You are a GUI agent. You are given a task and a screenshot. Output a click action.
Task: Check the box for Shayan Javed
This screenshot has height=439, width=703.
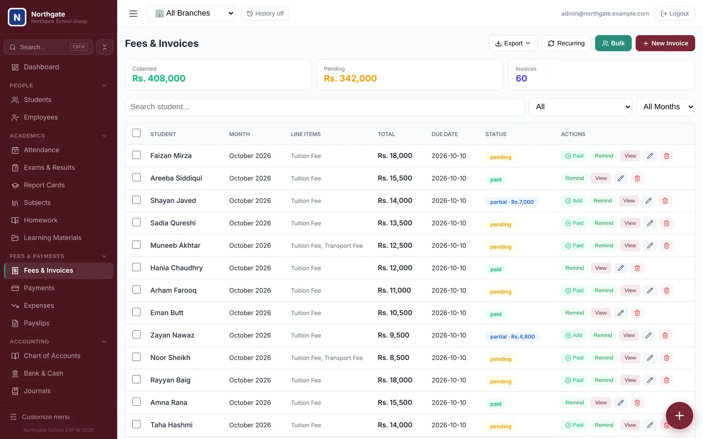pyautogui.click(x=136, y=200)
